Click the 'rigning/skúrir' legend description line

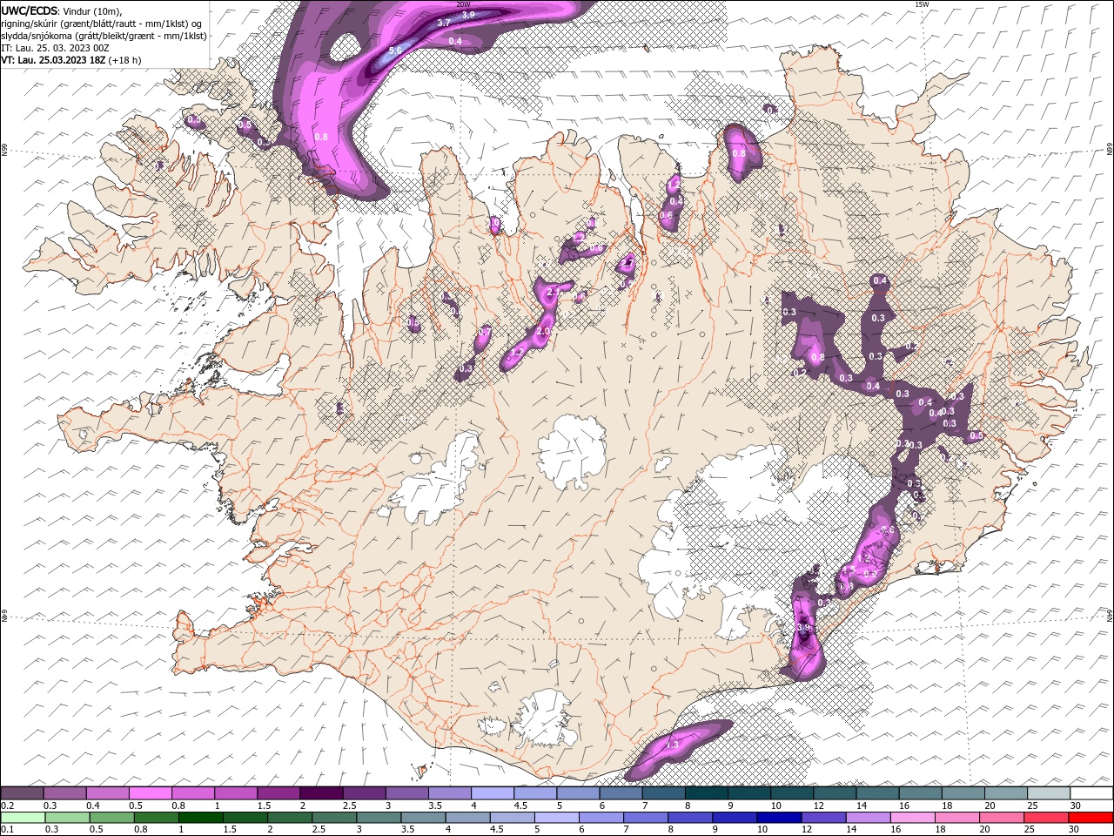pos(102,24)
